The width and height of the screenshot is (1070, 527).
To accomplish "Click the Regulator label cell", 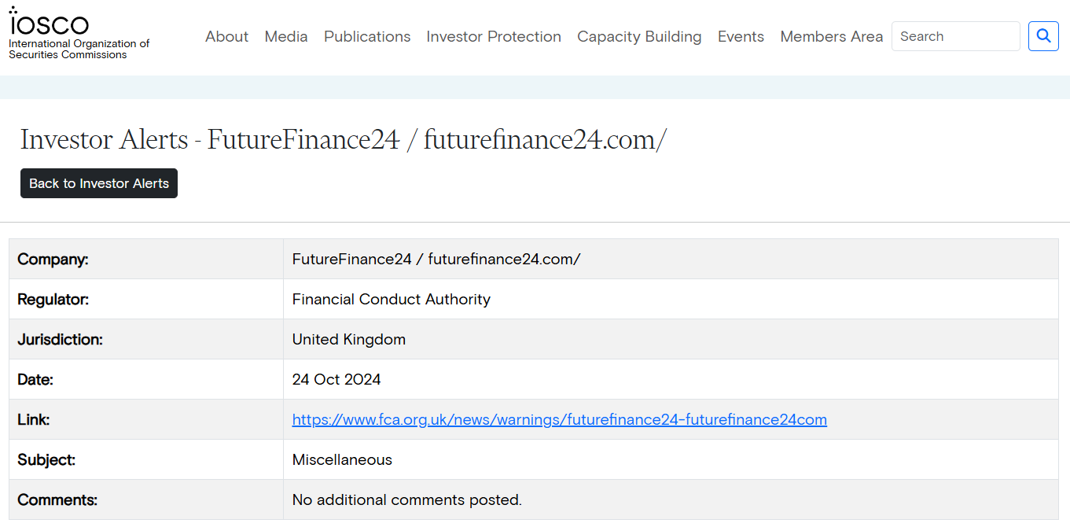I will click(x=54, y=299).
